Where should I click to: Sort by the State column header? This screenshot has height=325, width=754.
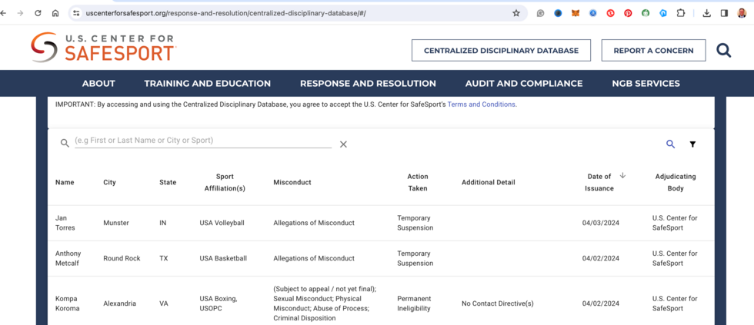(x=168, y=182)
